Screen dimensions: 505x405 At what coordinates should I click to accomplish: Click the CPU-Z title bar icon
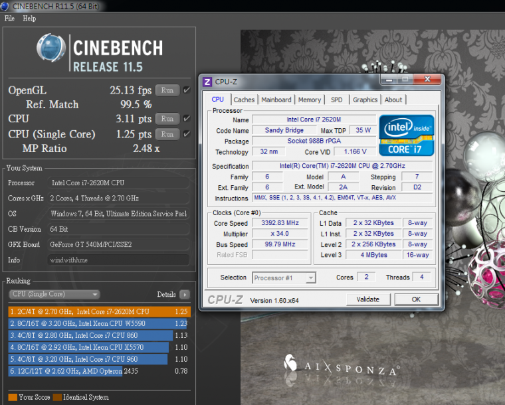click(x=207, y=82)
